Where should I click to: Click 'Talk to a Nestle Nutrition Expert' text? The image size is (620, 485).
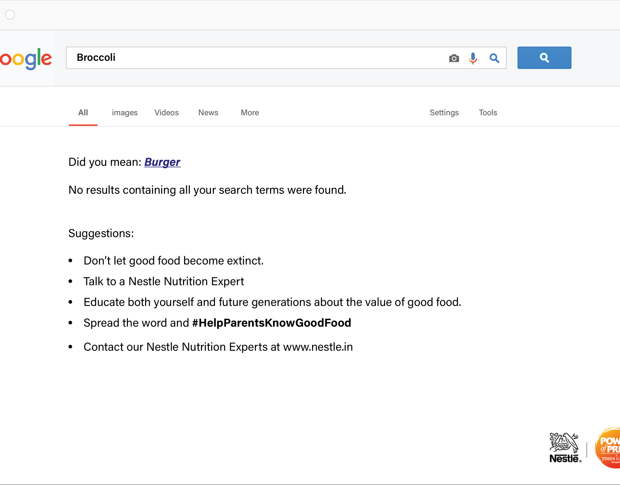coord(164,281)
